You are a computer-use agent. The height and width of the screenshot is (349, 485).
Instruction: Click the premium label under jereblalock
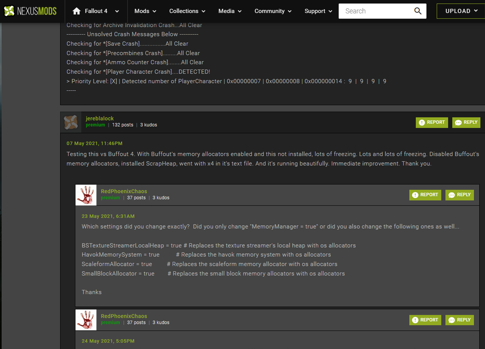click(x=95, y=125)
